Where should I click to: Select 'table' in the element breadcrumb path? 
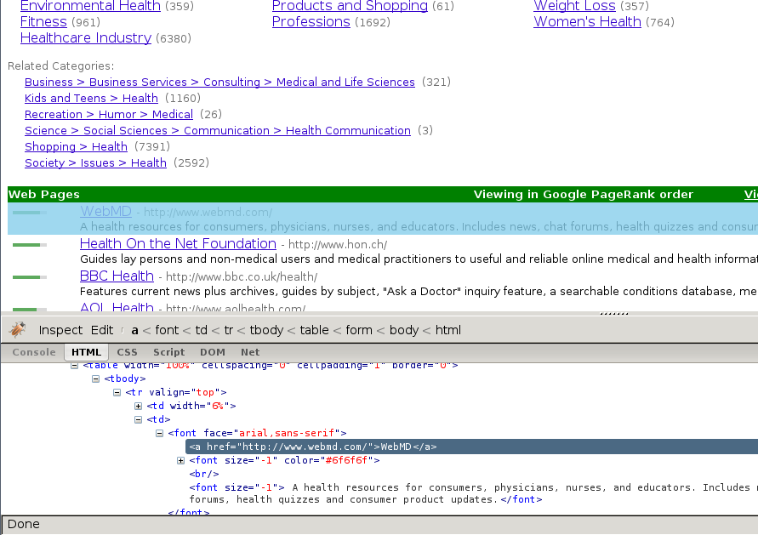314,330
